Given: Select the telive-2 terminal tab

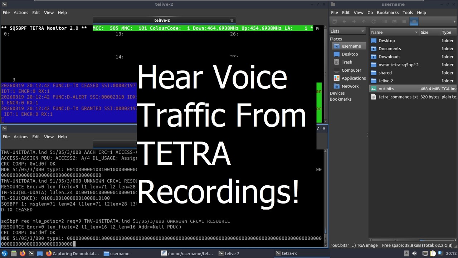Looking at the screenshot, I should (164, 20).
